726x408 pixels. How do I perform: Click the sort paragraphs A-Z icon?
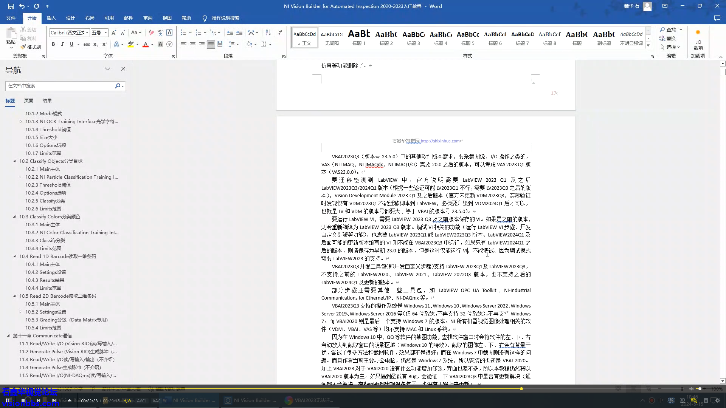(x=268, y=32)
